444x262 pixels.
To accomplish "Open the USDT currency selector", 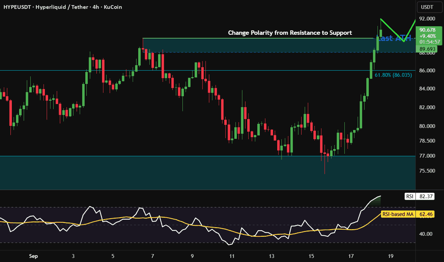I will (x=429, y=7).
